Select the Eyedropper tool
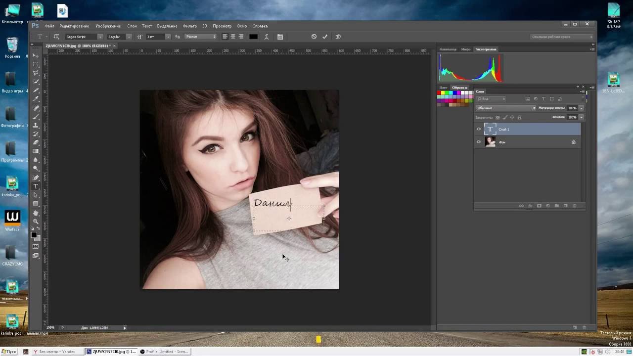The height and width of the screenshot is (356, 633). coord(36,99)
